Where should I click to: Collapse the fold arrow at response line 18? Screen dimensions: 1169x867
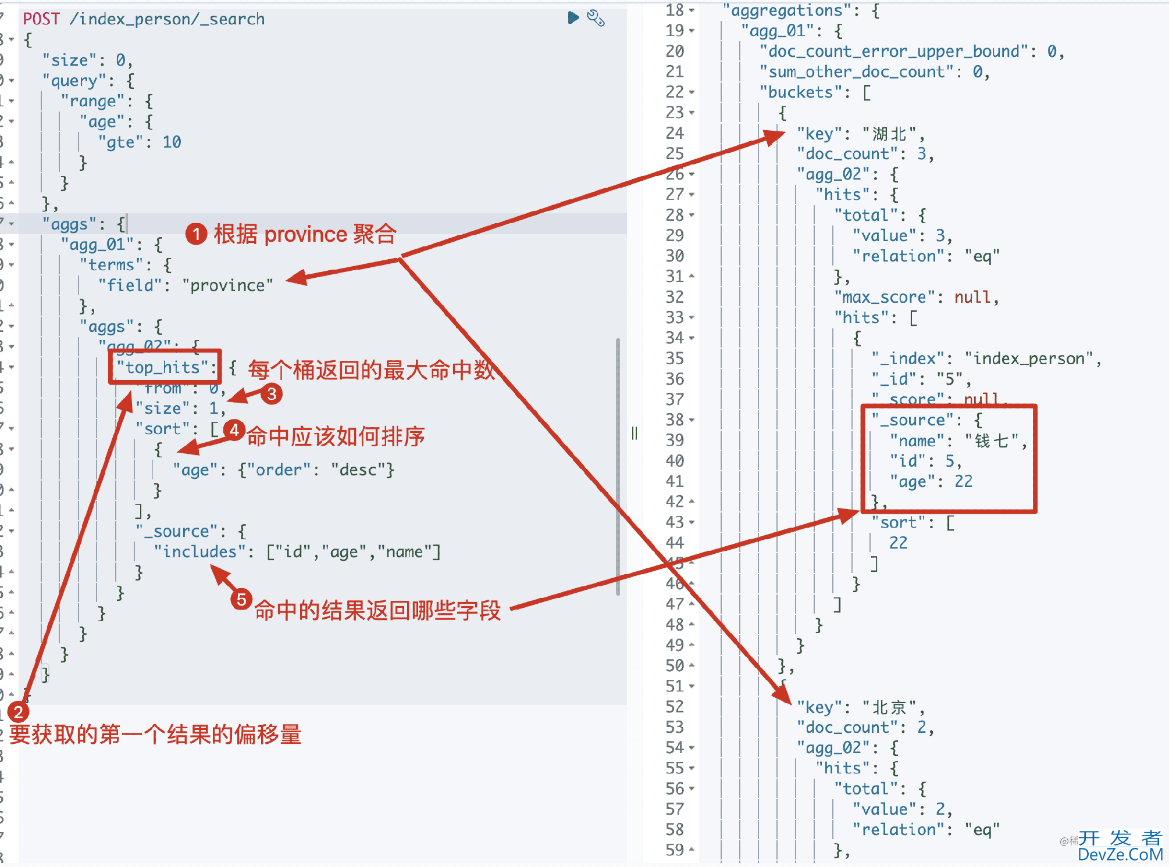click(692, 10)
